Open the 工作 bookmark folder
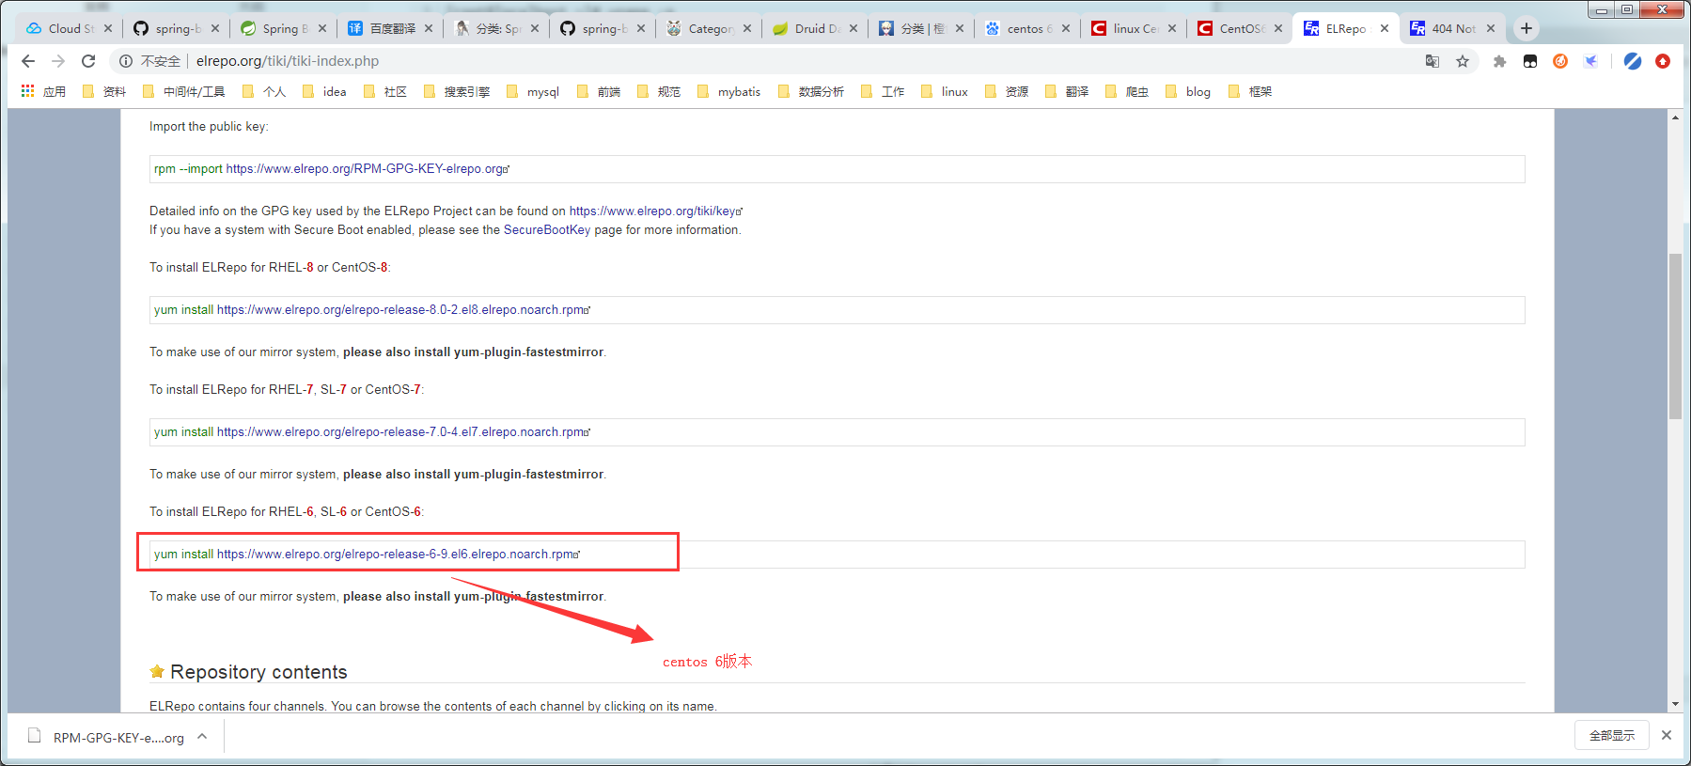Image resolution: width=1691 pixels, height=766 pixels. (883, 91)
